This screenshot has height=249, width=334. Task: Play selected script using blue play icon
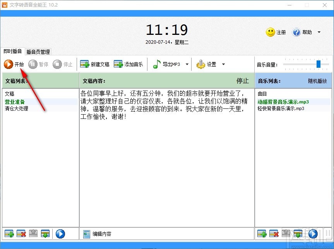(60, 234)
